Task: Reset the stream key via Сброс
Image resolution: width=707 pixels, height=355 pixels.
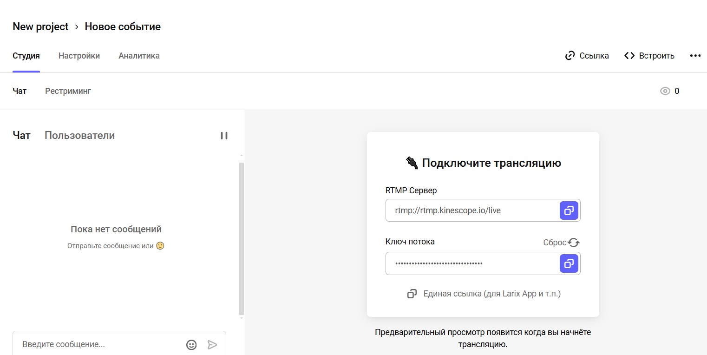Action: tap(562, 243)
